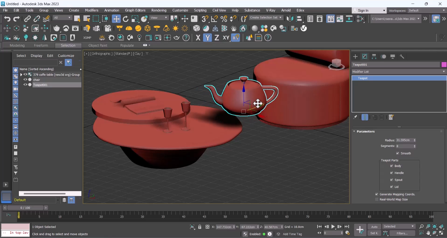Image resolution: width=447 pixels, height=238 pixels.
Task: Open the Hierarchy panel icon
Action: (374, 57)
